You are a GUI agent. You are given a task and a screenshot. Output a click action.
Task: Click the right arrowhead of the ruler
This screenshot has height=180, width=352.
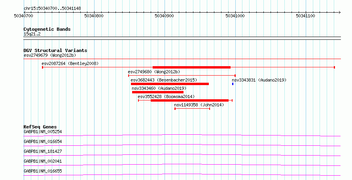coord(339,12)
